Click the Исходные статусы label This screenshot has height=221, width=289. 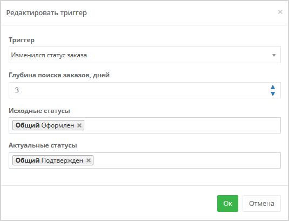pyautogui.click(x=39, y=111)
